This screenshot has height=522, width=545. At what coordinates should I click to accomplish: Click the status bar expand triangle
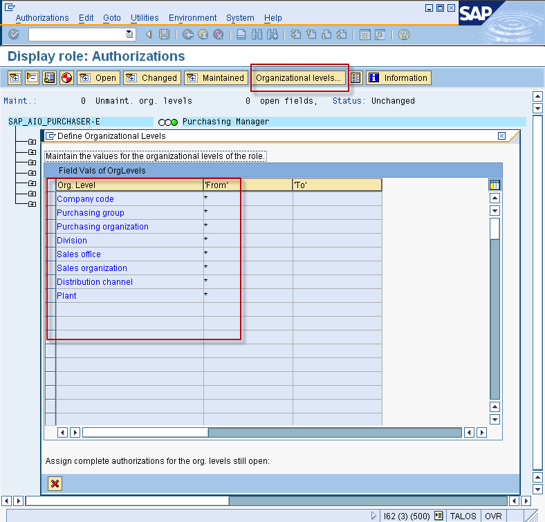(x=373, y=516)
